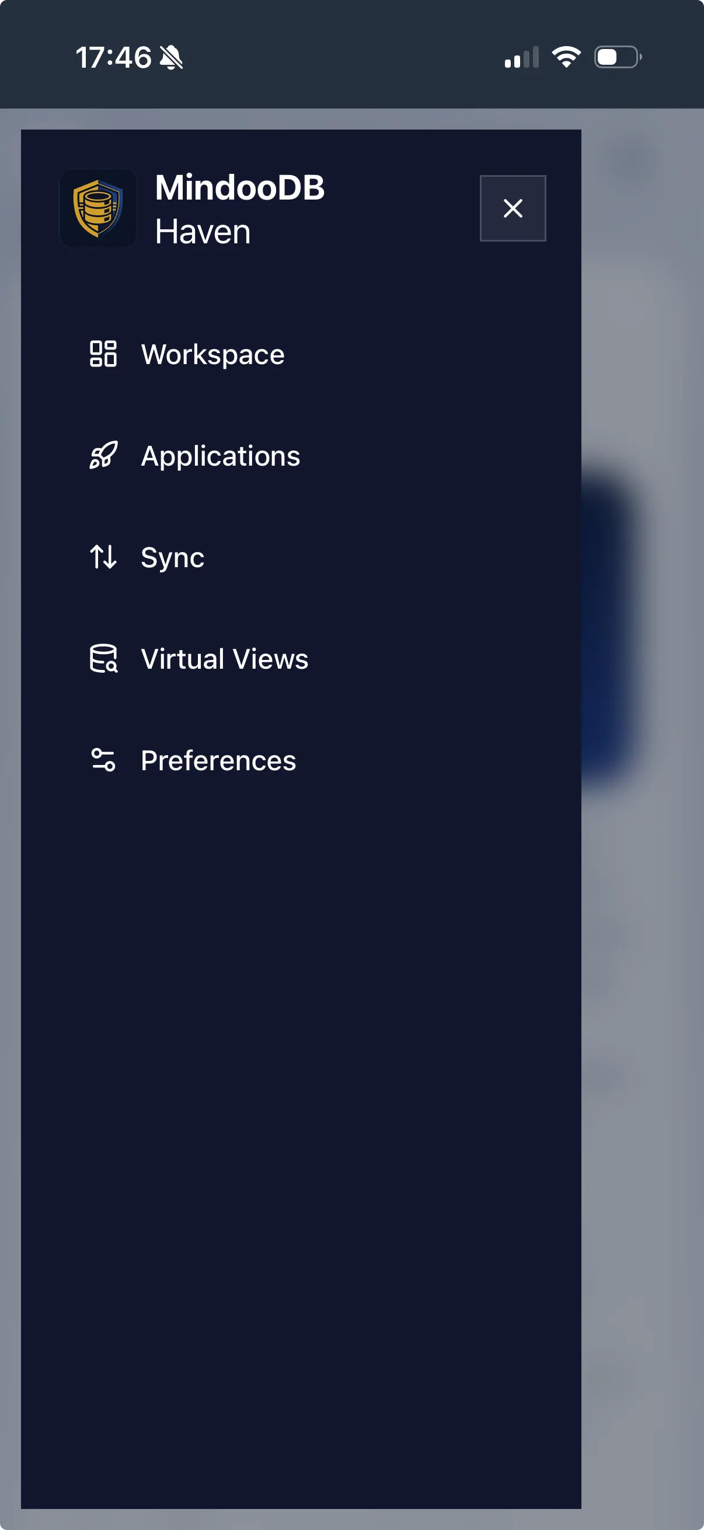The image size is (704, 1530).
Task: Click the Workspace grid icon
Action: point(103,354)
